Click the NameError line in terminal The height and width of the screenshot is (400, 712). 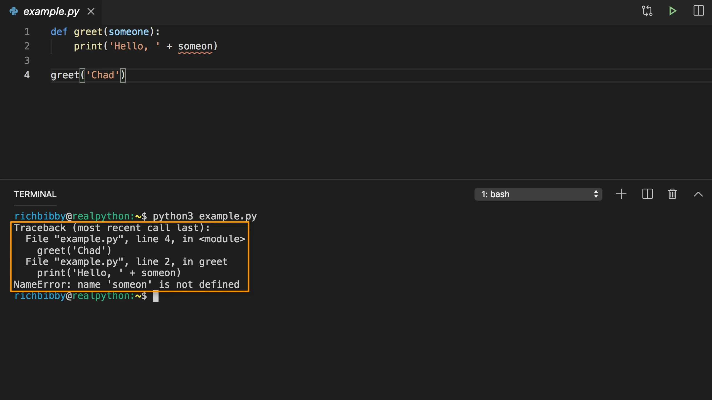(126, 284)
